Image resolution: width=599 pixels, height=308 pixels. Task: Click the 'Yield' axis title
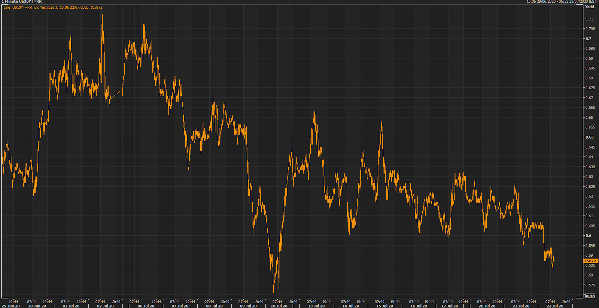pos(590,7)
